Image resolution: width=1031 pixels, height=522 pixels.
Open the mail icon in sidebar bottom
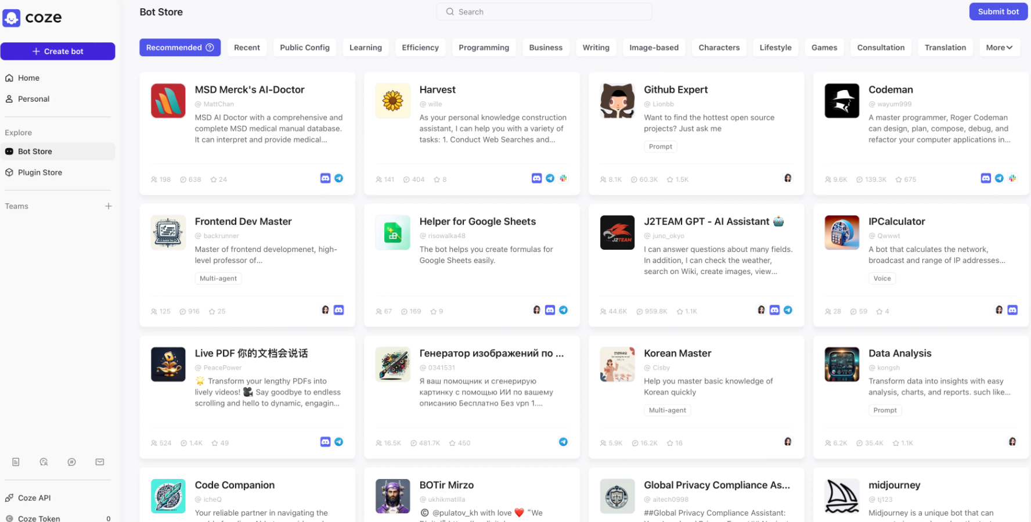100,462
